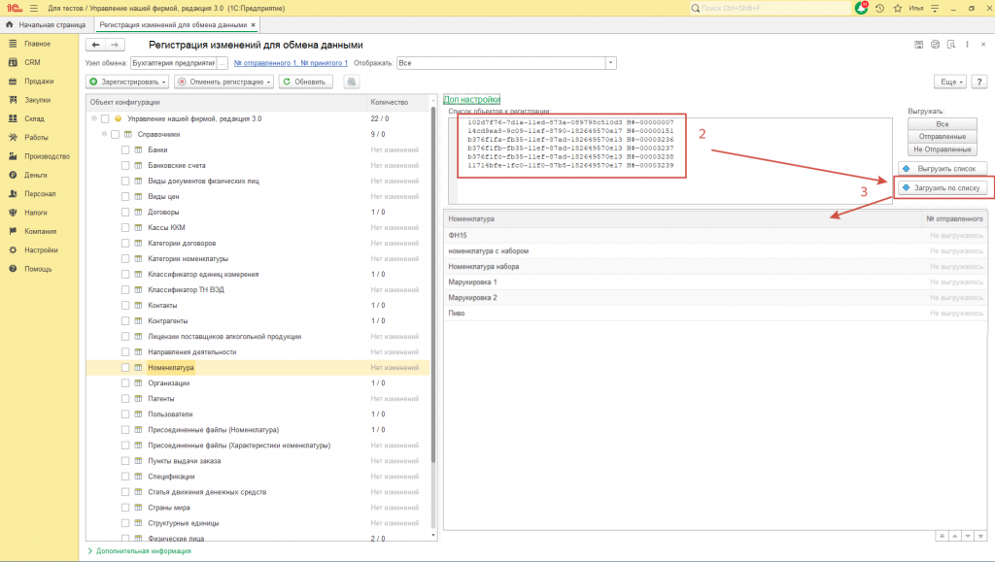Click the Выгрузить список button
Image resolution: width=995 pixels, height=562 pixels.
[x=943, y=169]
